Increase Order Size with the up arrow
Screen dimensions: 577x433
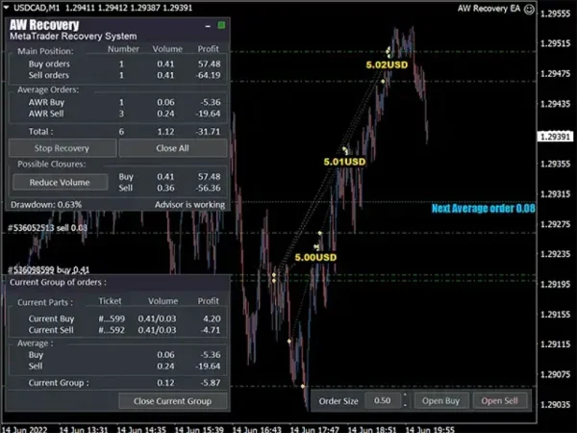[407, 396]
